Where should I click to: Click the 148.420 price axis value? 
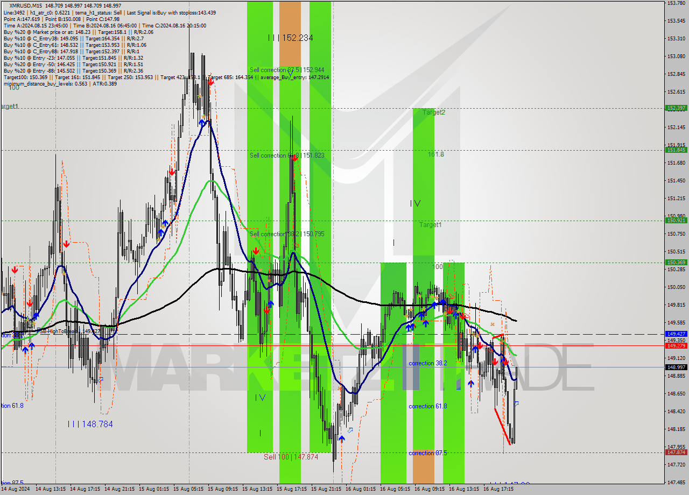click(x=676, y=412)
